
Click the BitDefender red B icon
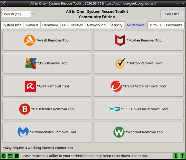coord(25,109)
